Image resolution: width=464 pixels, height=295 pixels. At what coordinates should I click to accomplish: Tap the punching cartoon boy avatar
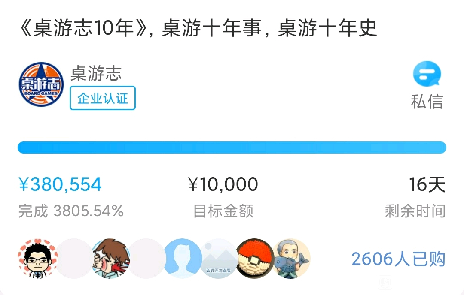[x=111, y=259]
